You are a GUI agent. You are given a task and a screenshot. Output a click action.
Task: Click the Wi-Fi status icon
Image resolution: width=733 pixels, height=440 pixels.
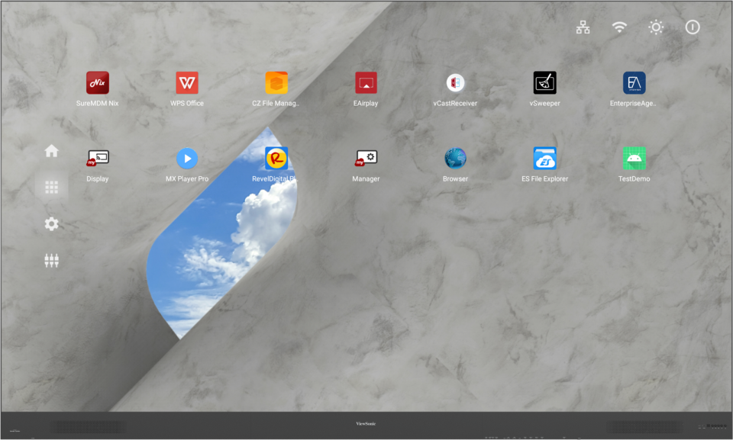(619, 27)
